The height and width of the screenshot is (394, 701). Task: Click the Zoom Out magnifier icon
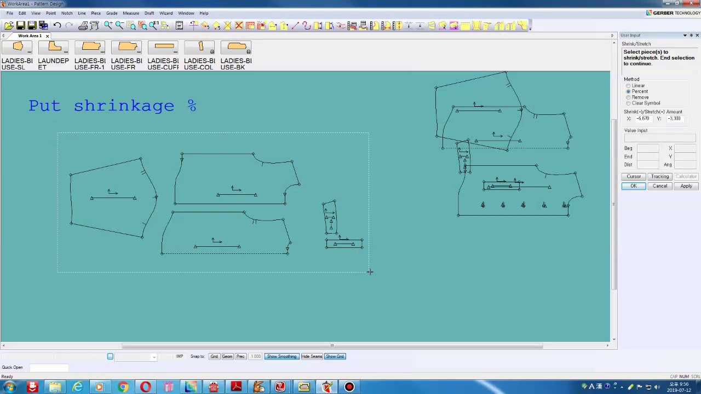[119, 25]
